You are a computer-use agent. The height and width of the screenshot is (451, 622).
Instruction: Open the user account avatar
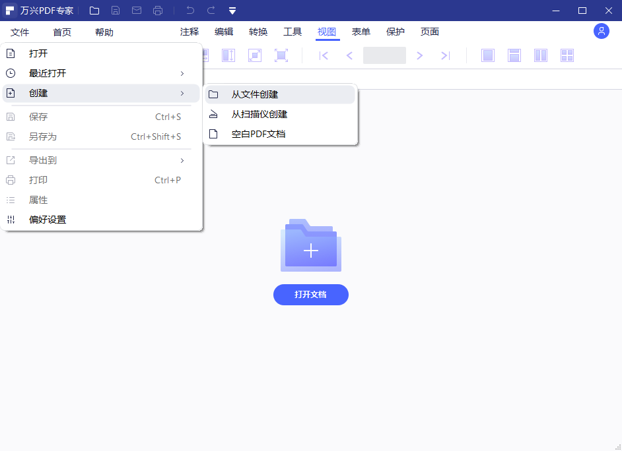click(x=601, y=31)
